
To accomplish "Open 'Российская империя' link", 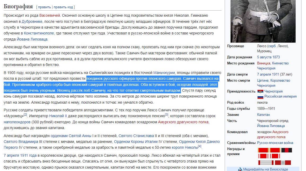I will 281,97.
